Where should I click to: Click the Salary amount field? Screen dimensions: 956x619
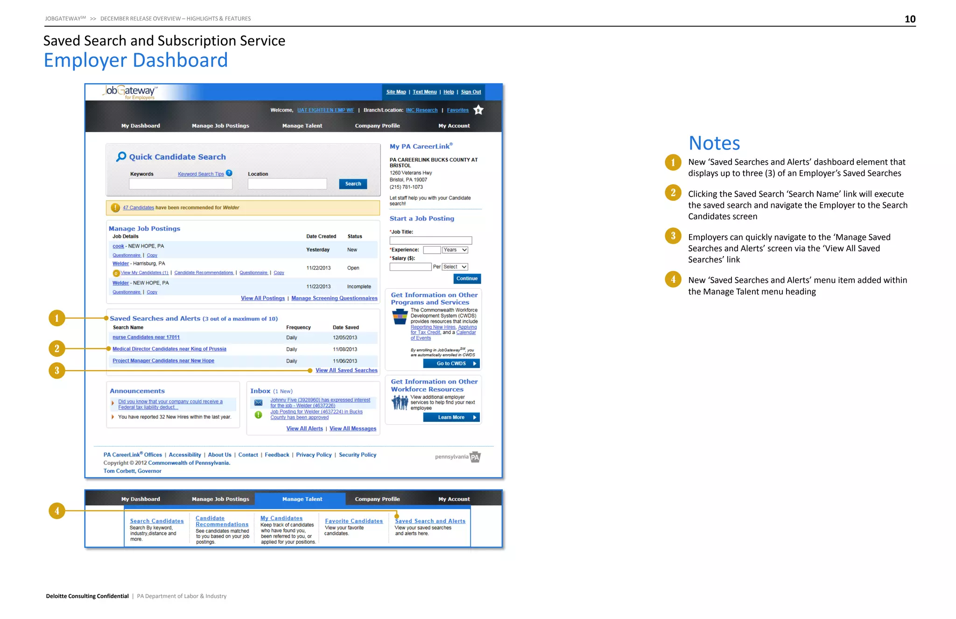click(410, 267)
